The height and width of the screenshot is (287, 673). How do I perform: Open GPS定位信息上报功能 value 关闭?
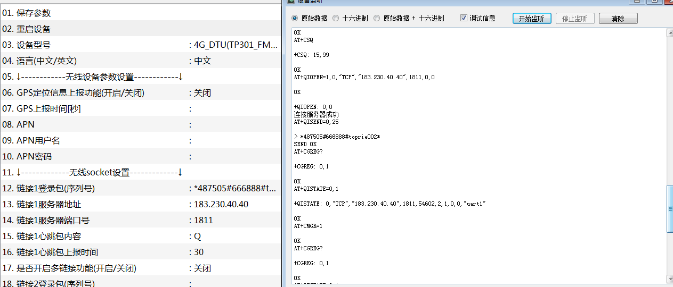click(202, 92)
